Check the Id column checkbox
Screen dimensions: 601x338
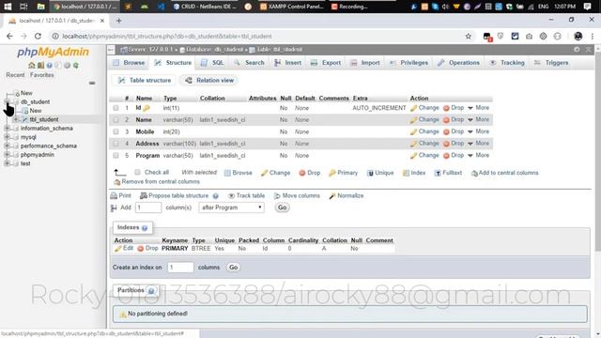pos(116,108)
